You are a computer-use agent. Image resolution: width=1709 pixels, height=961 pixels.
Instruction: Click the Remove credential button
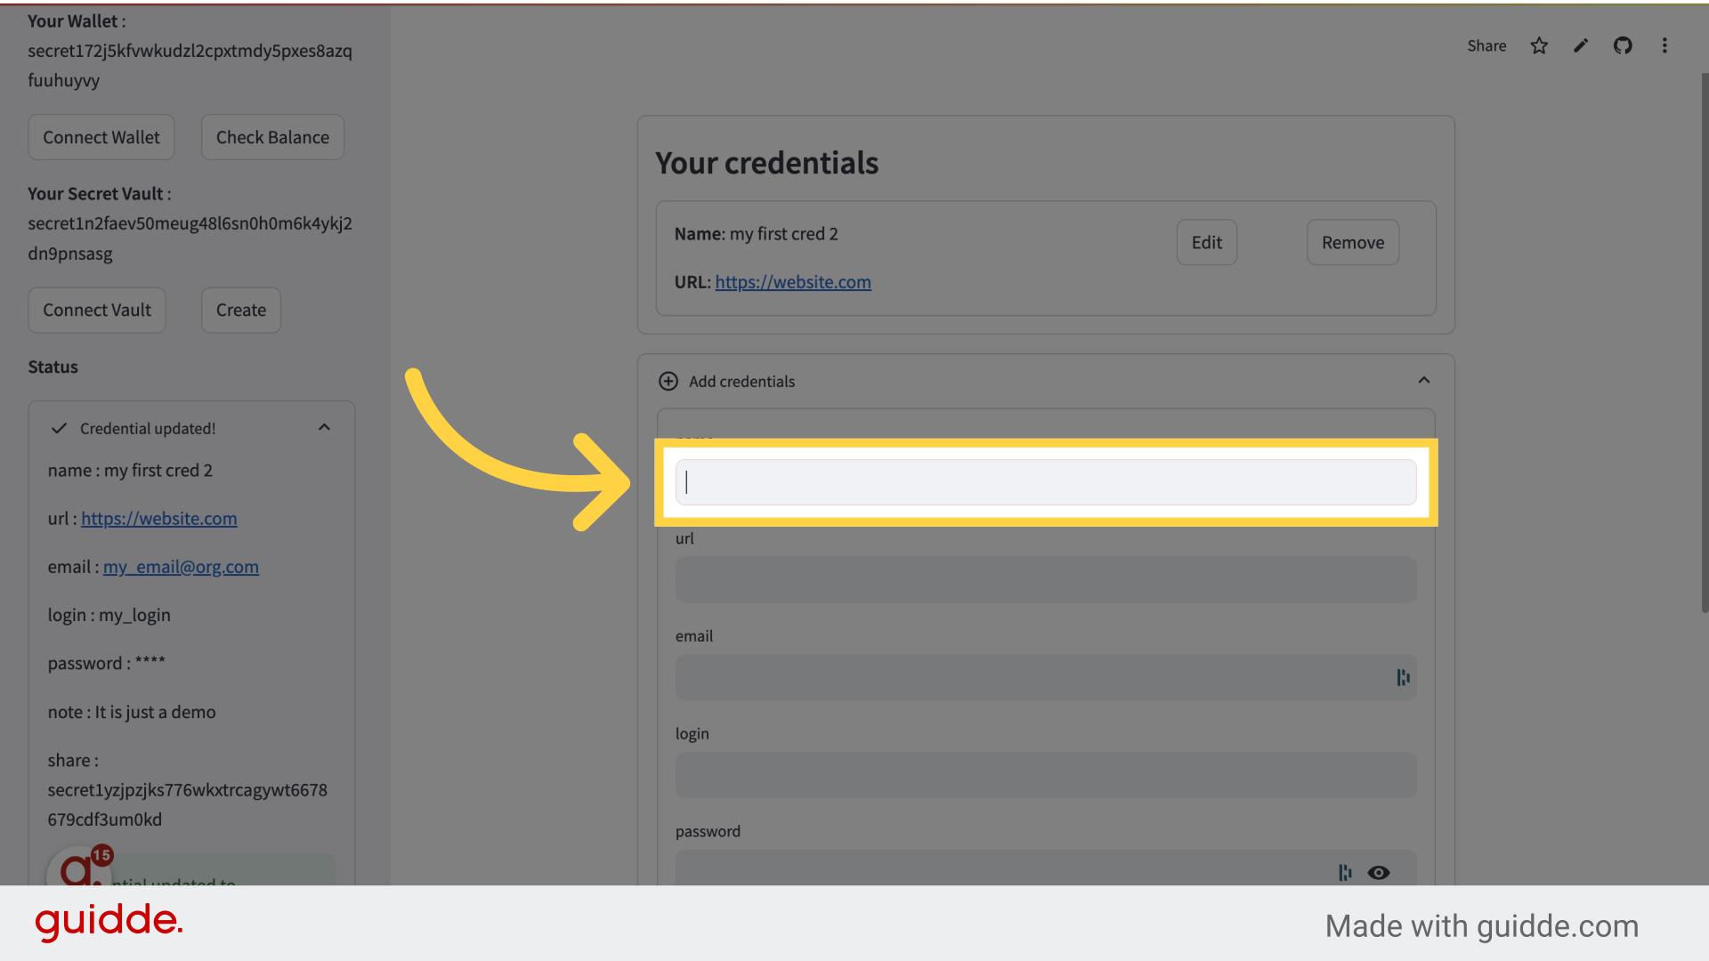tap(1352, 242)
